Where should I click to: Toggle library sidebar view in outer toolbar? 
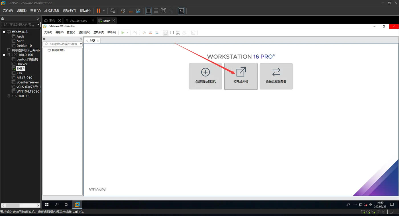148,11
